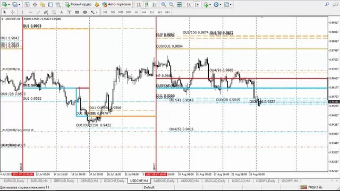Zoom in the chart with magnifier plus
Viewport: 340px width, 191px height.
pos(164,4)
